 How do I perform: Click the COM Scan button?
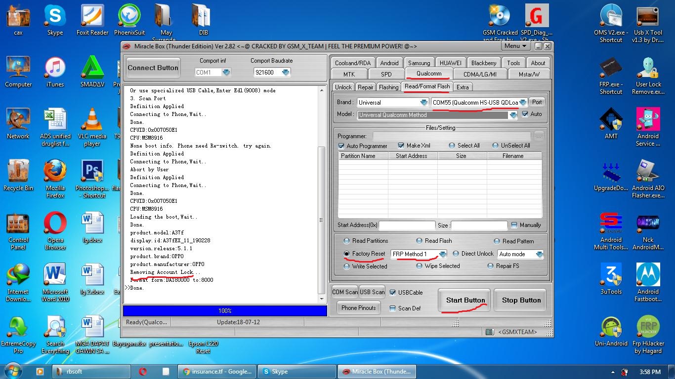click(x=345, y=292)
